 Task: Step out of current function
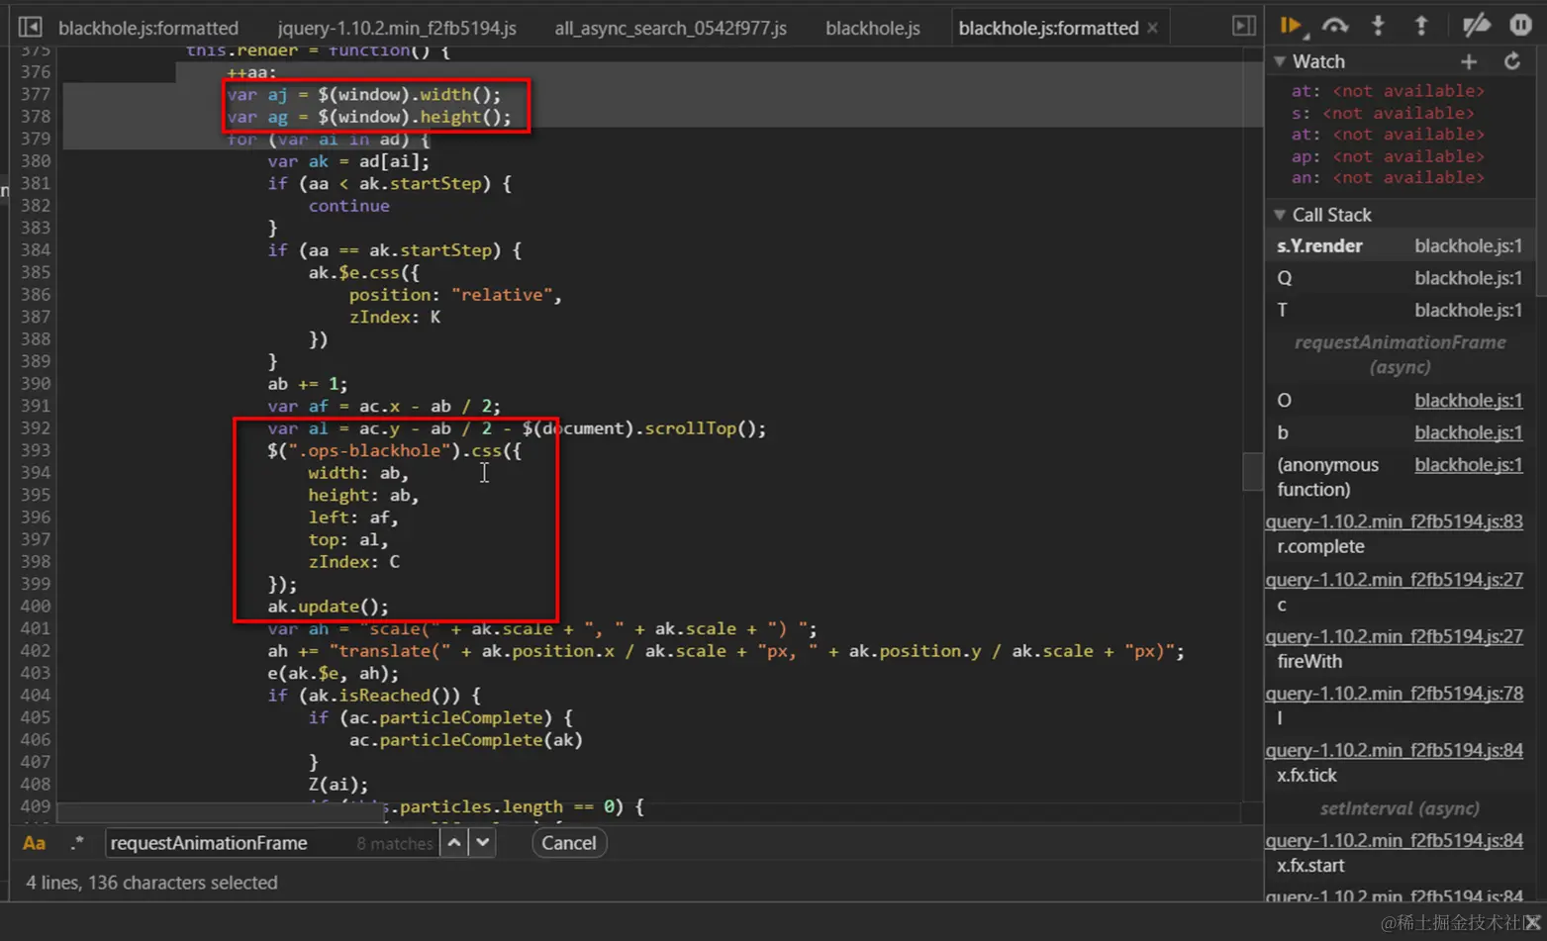pyautogui.click(x=1421, y=26)
